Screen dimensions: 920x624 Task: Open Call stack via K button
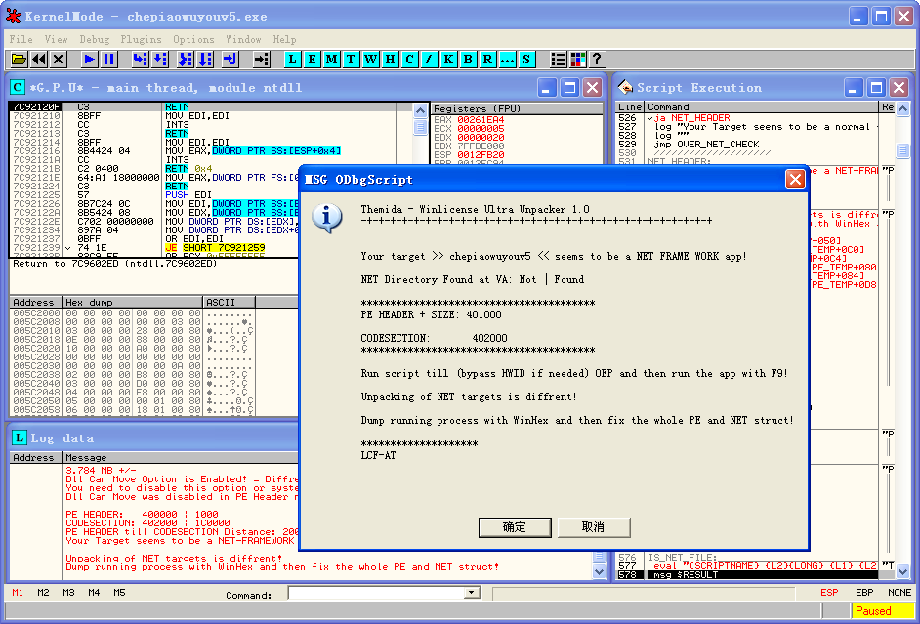click(448, 59)
